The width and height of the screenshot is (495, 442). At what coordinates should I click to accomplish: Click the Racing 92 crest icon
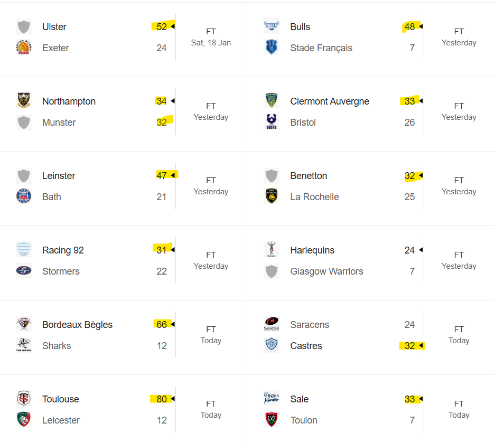(x=24, y=250)
